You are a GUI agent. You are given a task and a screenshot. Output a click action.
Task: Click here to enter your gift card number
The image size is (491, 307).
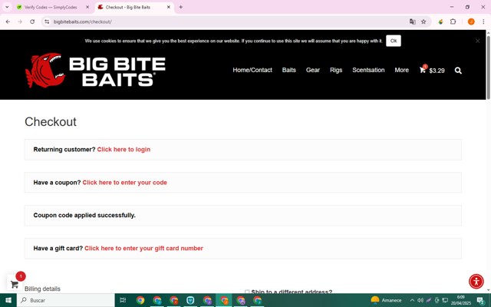pos(143,248)
